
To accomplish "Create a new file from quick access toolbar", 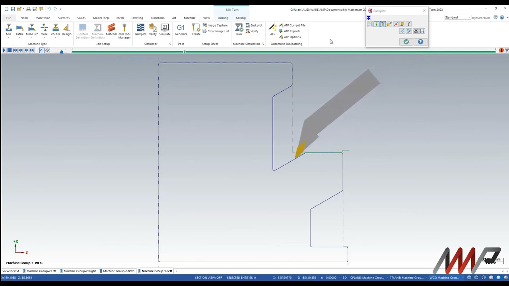I will point(7,9).
